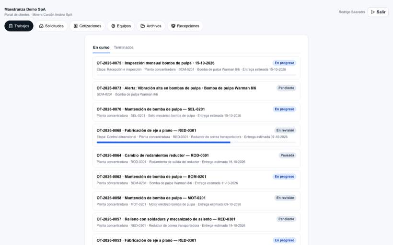
Task: Click En progreso badge on OT-2026-0075
Action: click(x=284, y=63)
